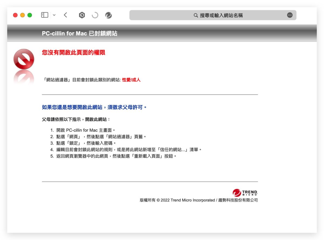Open the Trend Micro toolbar extension icon
324x240 pixels.
[x=109, y=15]
